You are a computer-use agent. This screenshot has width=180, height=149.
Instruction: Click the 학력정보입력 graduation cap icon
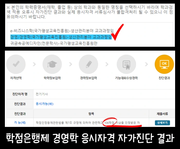(52, 64)
